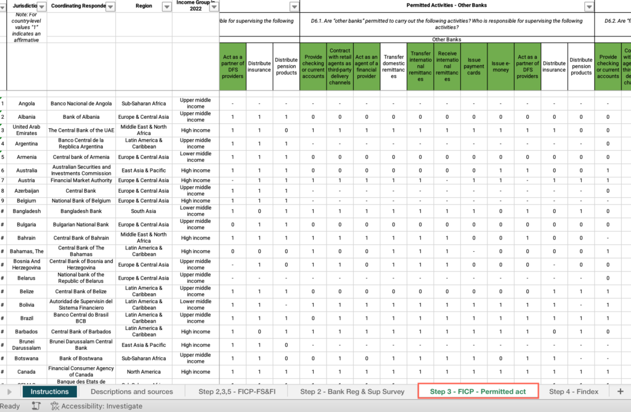The height and width of the screenshot is (412, 631).
Task: Select Australian Securities and Investments Commission cell
Action: point(81,170)
